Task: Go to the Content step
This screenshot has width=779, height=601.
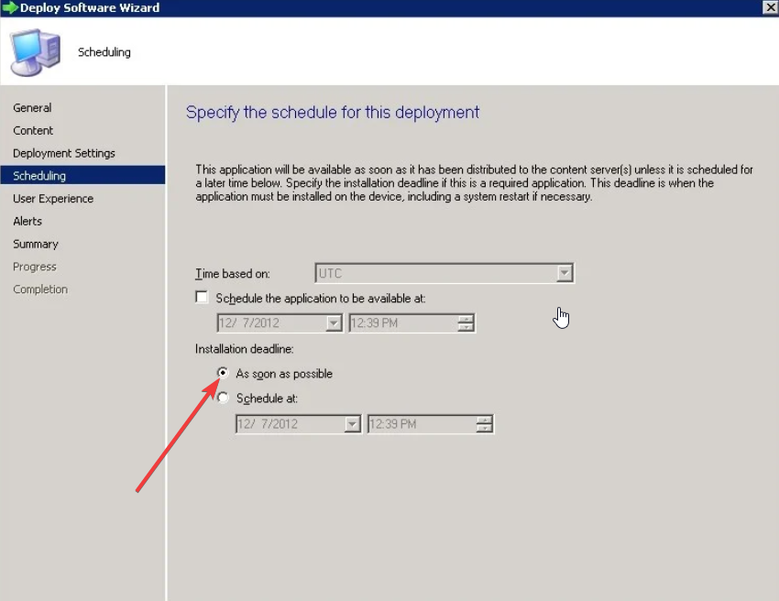Action: click(33, 131)
